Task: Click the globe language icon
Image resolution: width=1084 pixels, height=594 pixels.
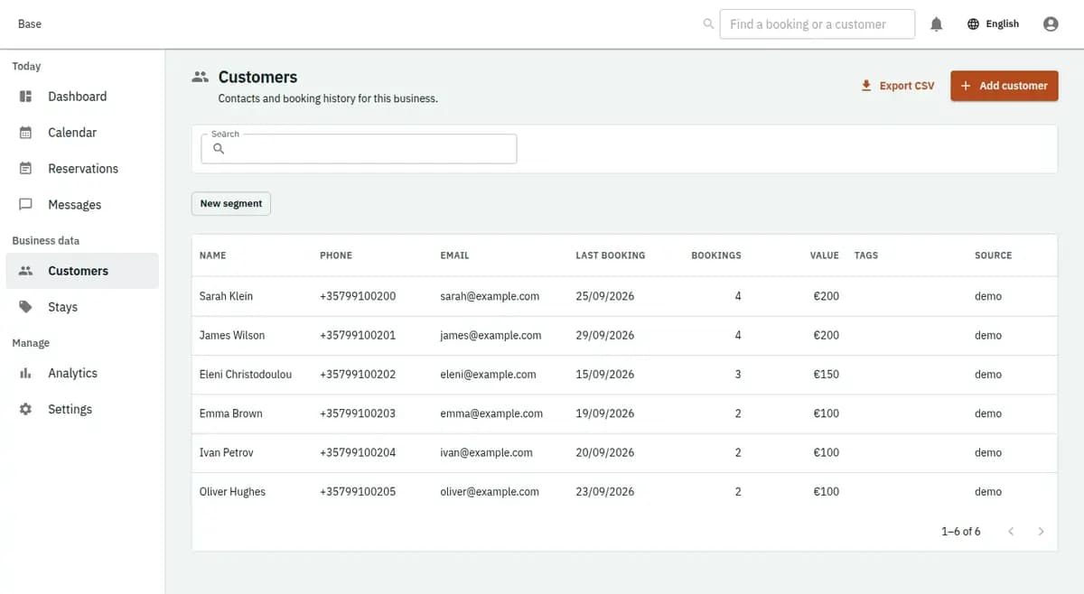Action: tap(973, 24)
